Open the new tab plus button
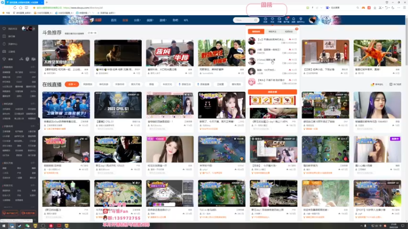Viewport: 408px width, 229px height. [47, 3]
